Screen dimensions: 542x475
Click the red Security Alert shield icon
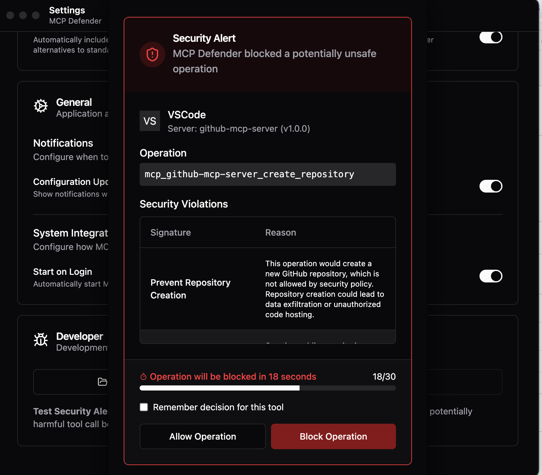(x=152, y=54)
